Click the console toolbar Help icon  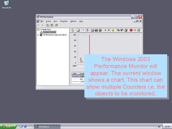[57, 25]
